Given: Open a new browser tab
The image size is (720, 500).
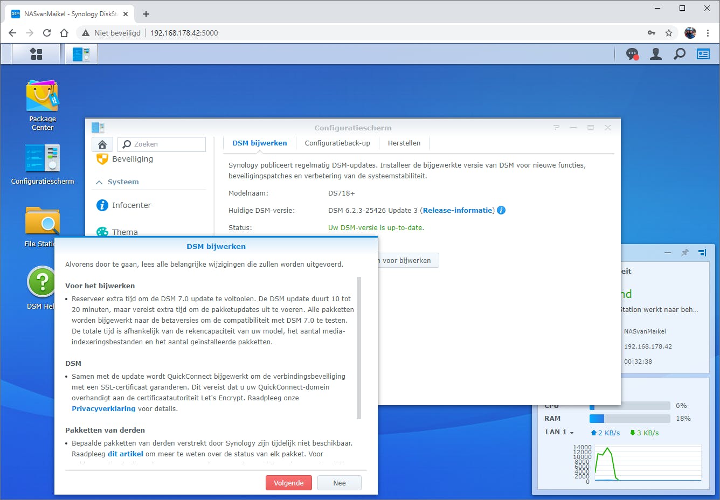Looking at the screenshot, I should point(146,14).
